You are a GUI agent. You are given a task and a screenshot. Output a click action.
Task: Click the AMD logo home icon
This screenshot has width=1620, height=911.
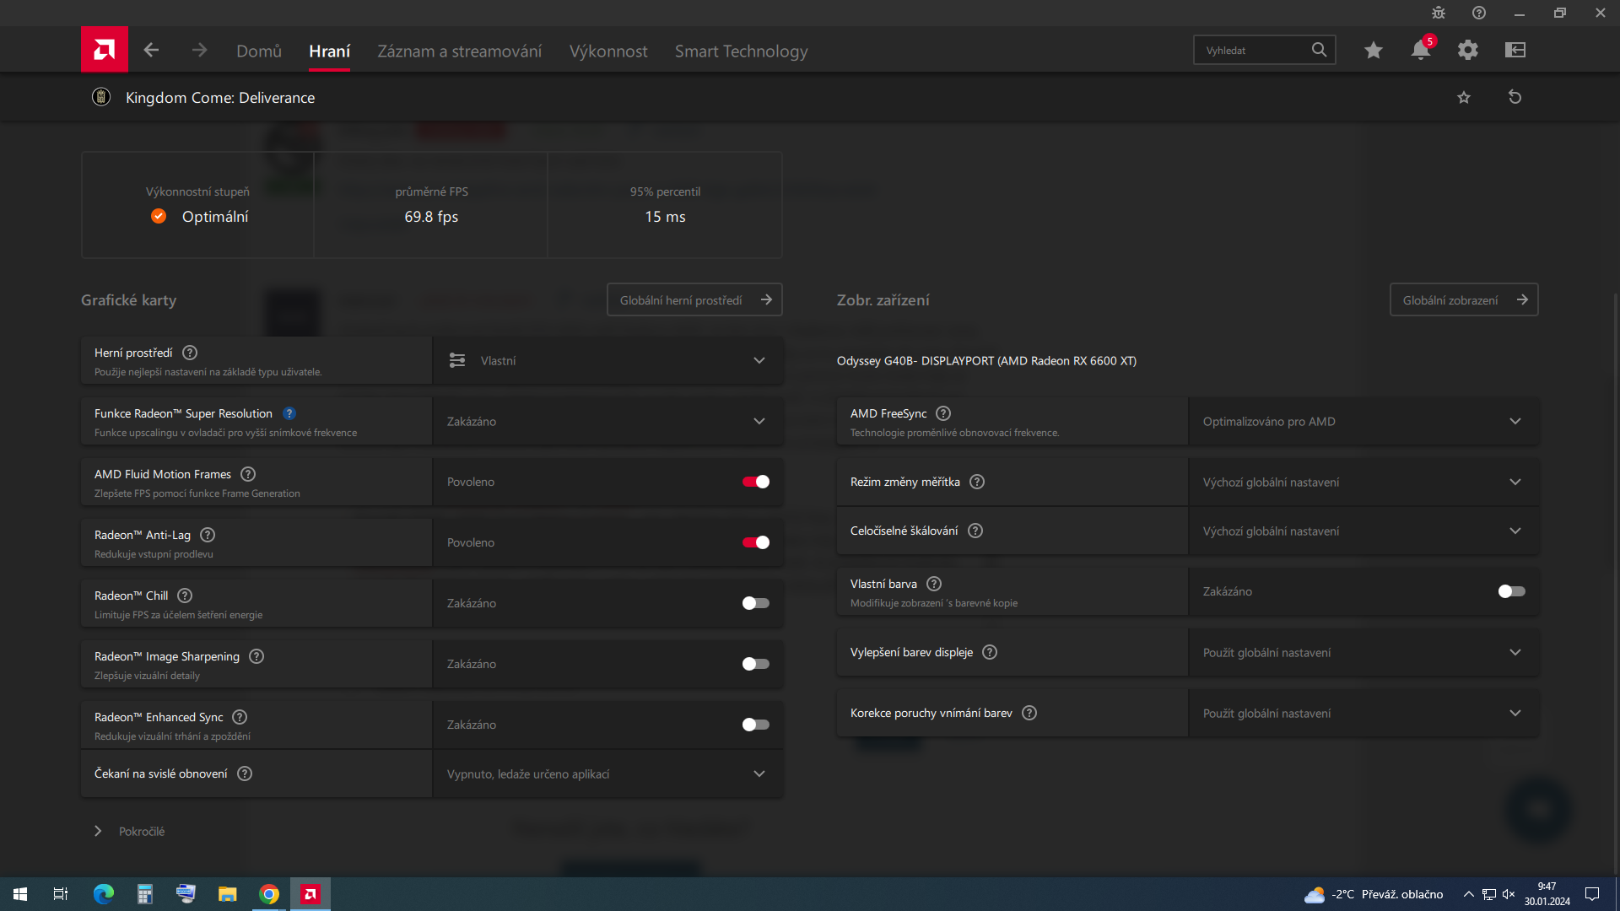[105, 50]
